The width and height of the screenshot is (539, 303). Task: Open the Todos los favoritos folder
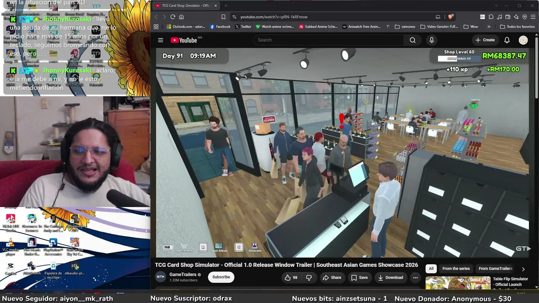(x=517, y=27)
